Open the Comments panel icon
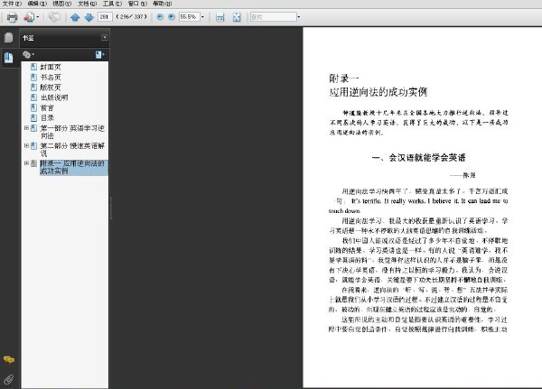This screenshot has width=542, height=389. (x=9, y=359)
